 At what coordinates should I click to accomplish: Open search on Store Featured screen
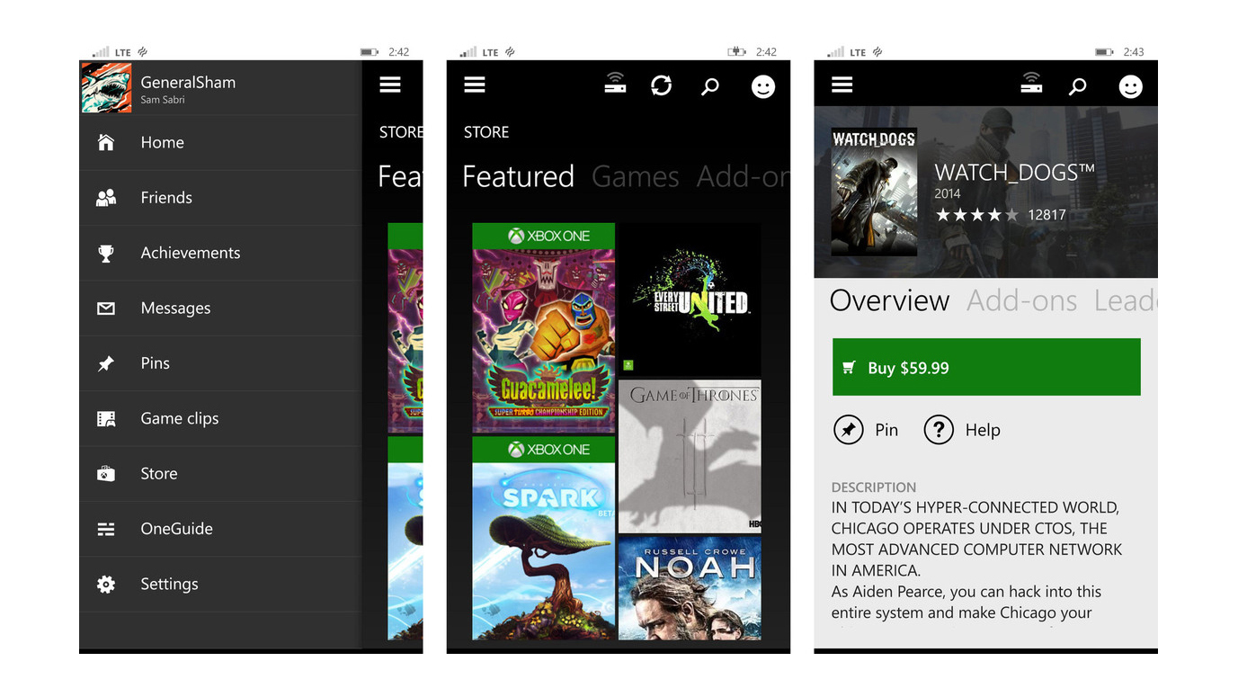pos(710,86)
